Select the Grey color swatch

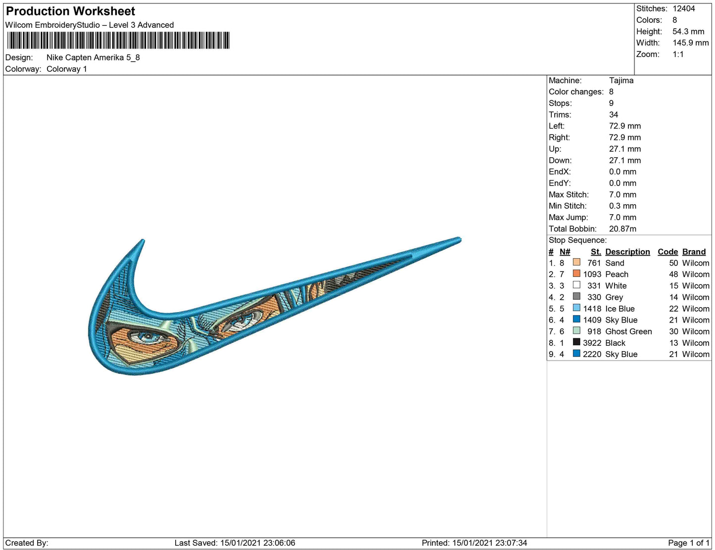pyautogui.click(x=576, y=296)
